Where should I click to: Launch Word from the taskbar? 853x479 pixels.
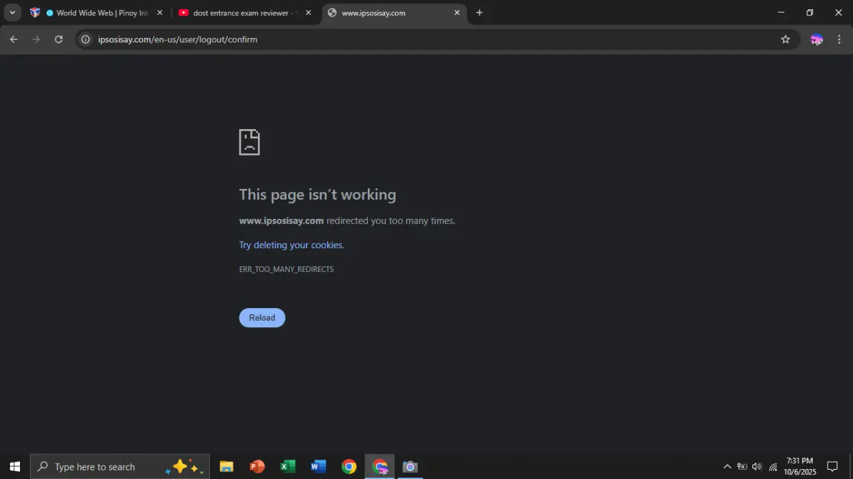(319, 466)
